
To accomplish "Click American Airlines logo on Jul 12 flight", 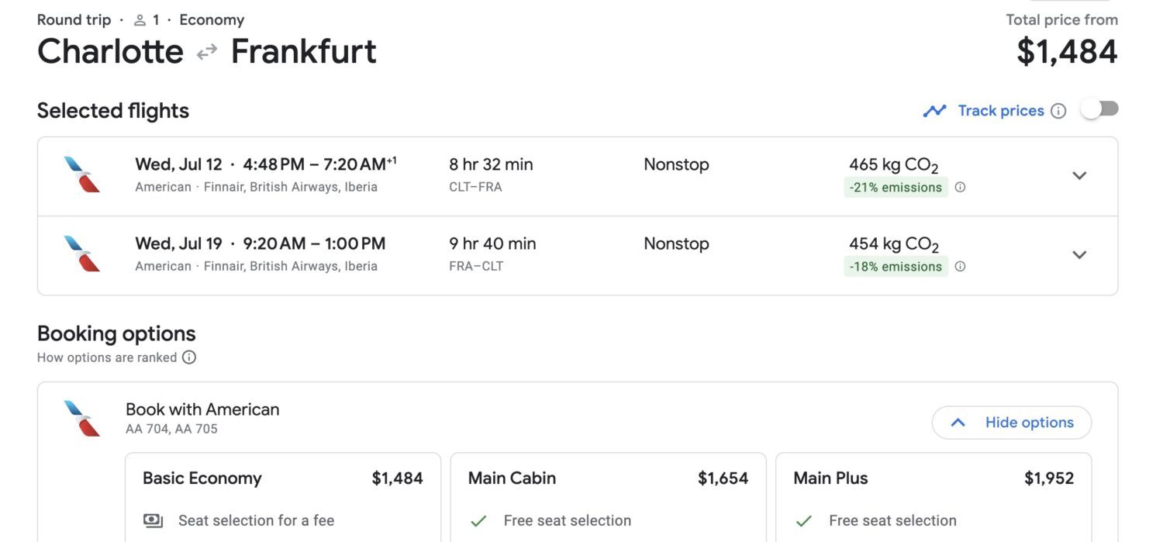I will point(82,174).
